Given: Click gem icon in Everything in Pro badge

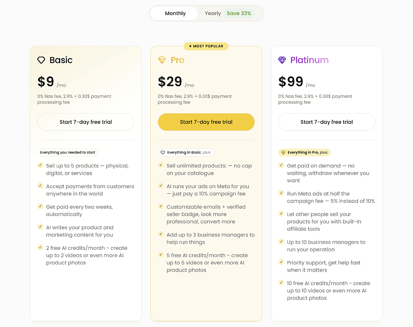Looking at the screenshot, I should tap(283, 152).
